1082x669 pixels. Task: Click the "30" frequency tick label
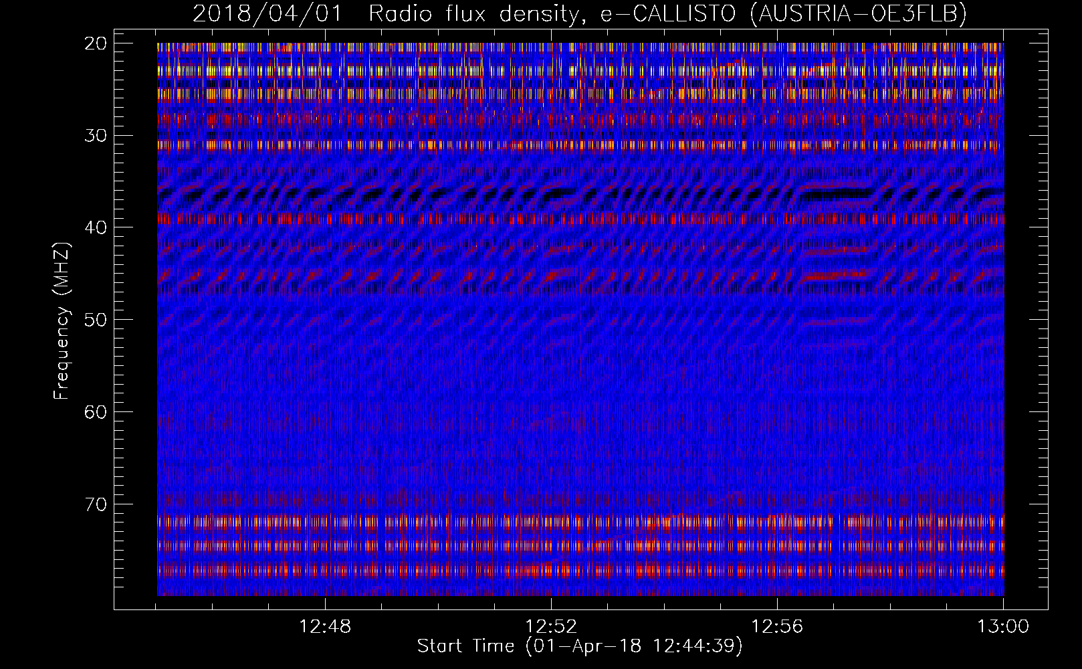pos(96,135)
